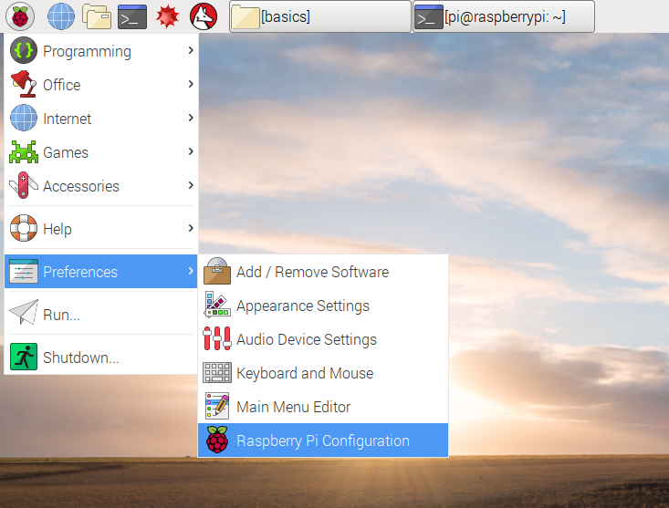Expand the Internet submenu arrow
Screen dimensions: 669x508
191,118
